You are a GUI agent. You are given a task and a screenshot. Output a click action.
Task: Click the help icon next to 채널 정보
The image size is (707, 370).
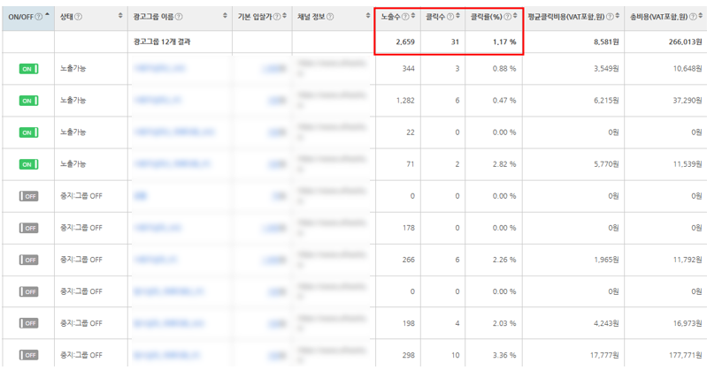tap(331, 16)
